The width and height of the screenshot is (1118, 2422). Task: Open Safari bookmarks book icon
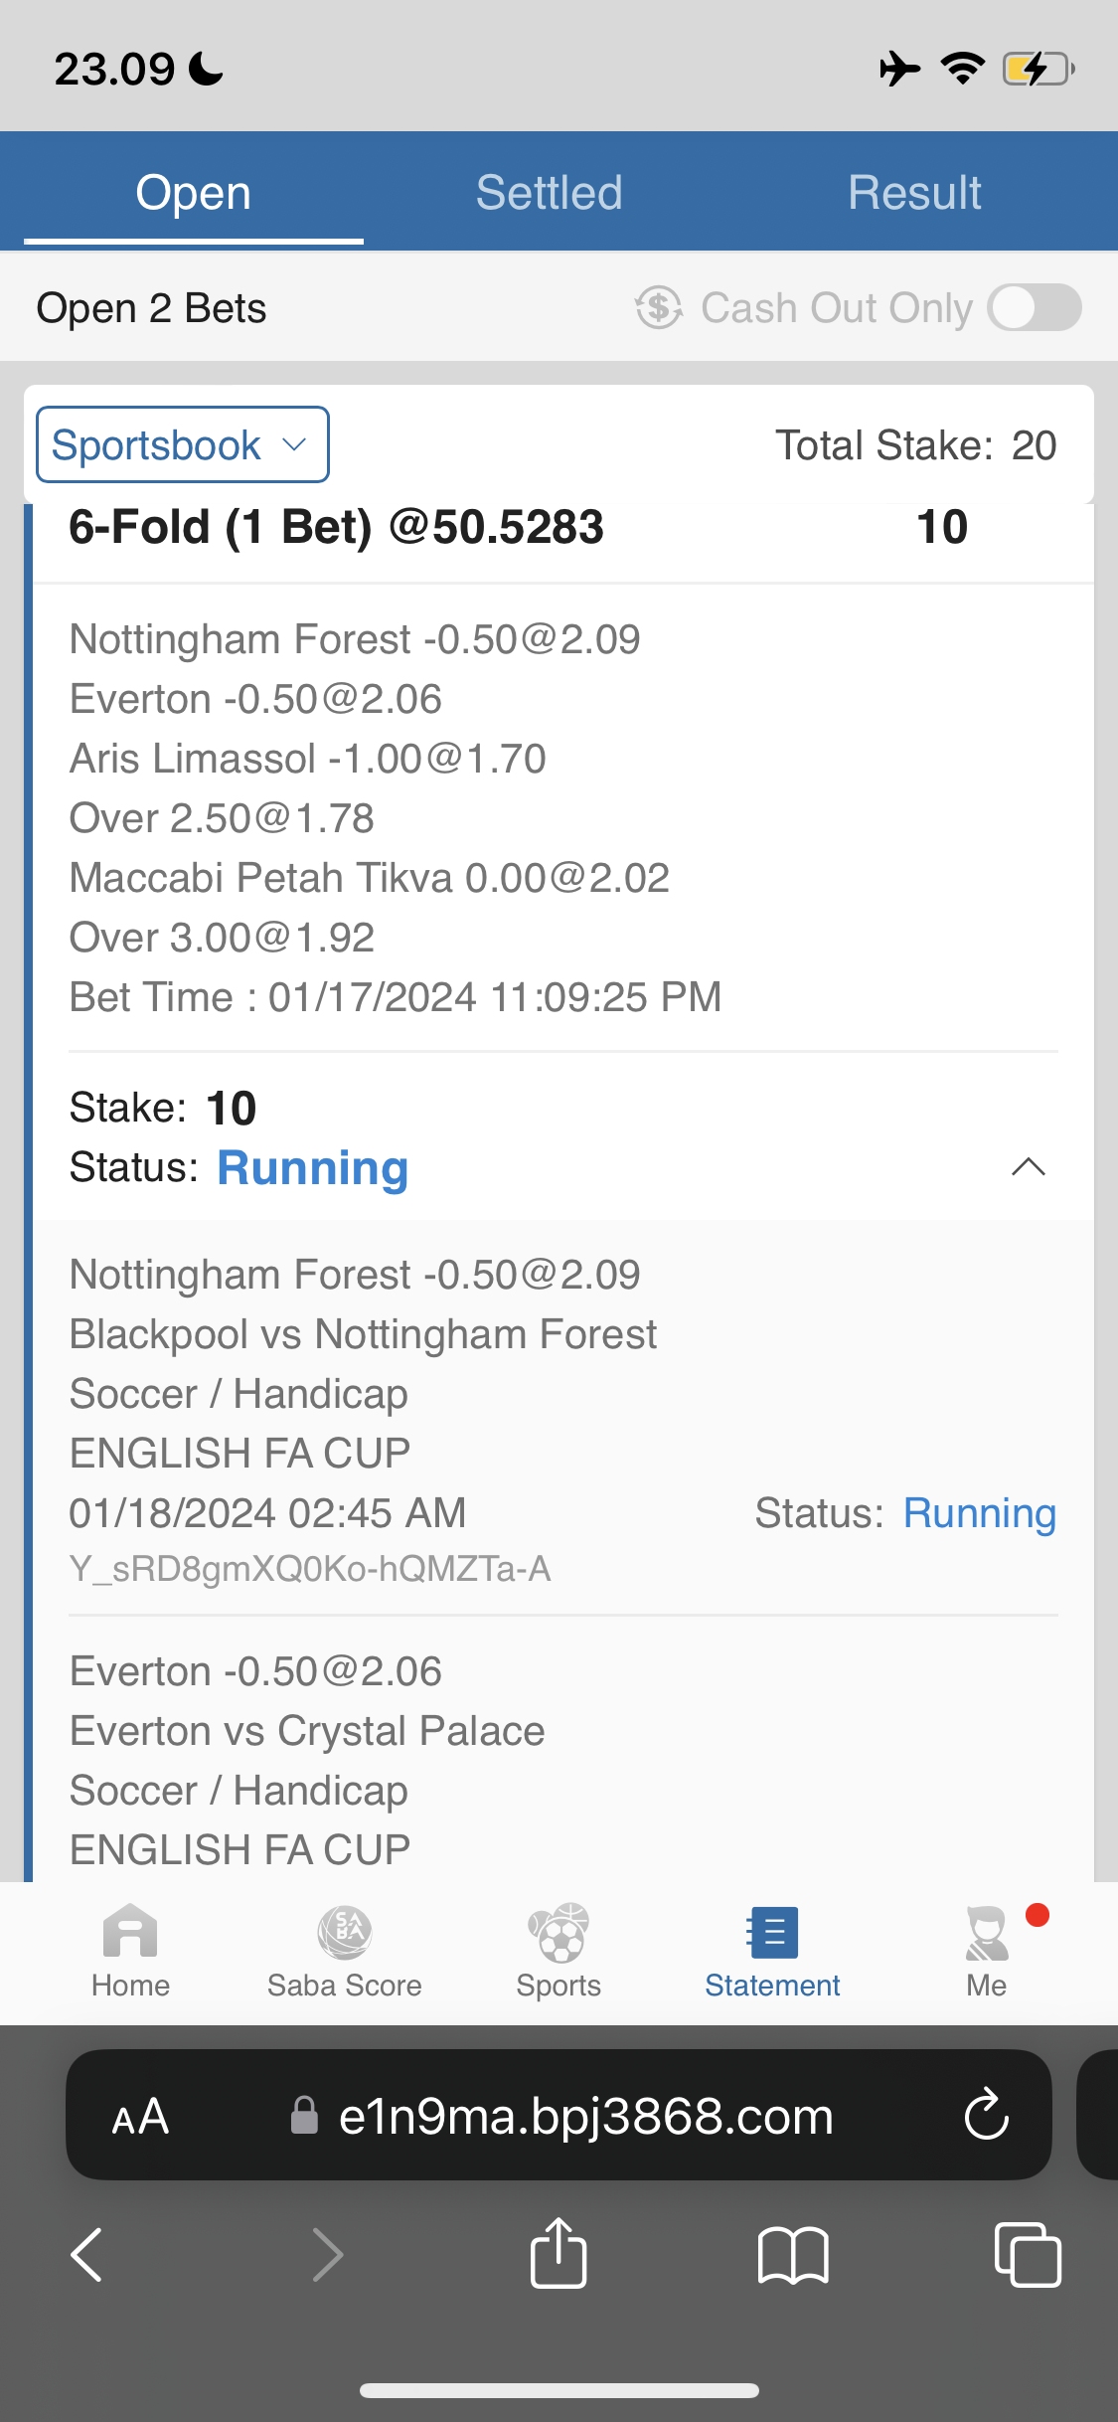coord(792,2254)
